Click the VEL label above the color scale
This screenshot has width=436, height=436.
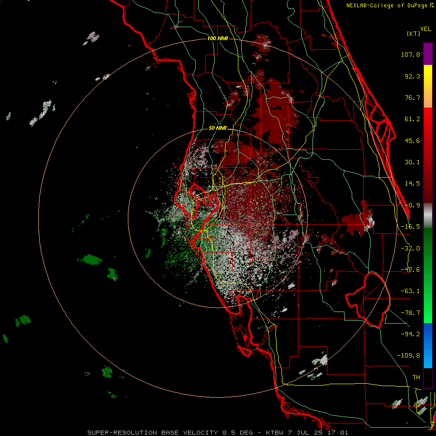point(425,29)
